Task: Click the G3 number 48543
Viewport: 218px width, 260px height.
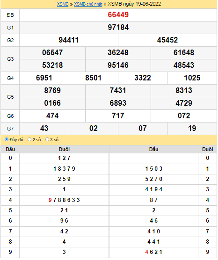Action: 184,65
